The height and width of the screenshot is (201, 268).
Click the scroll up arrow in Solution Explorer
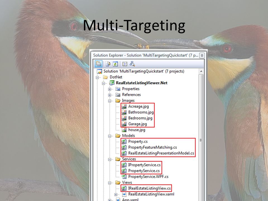(201, 71)
